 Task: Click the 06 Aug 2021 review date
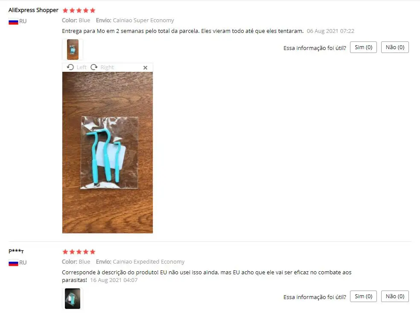tap(330, 31)
